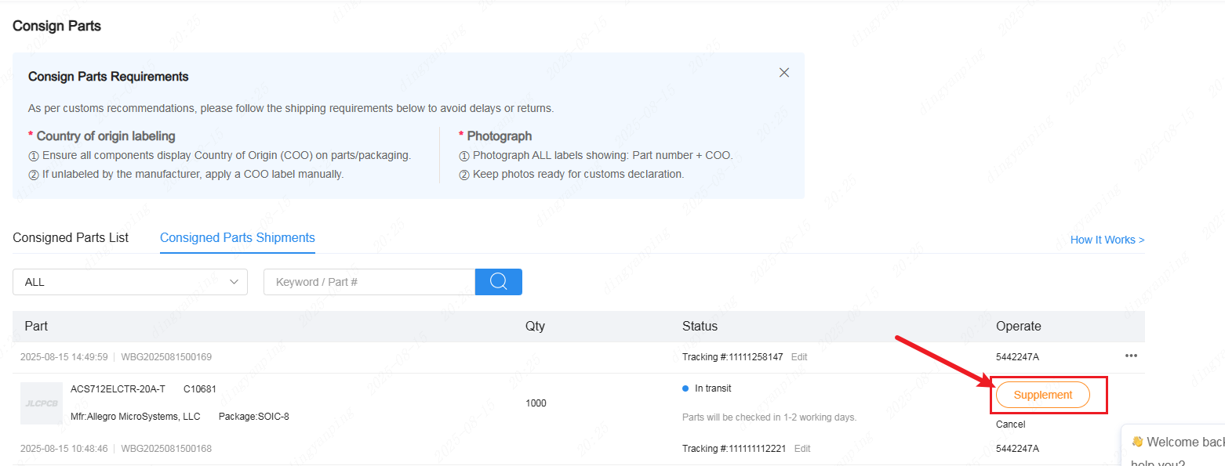Open the ALL status filter dropdown
1225x466 pixels.
130,282
